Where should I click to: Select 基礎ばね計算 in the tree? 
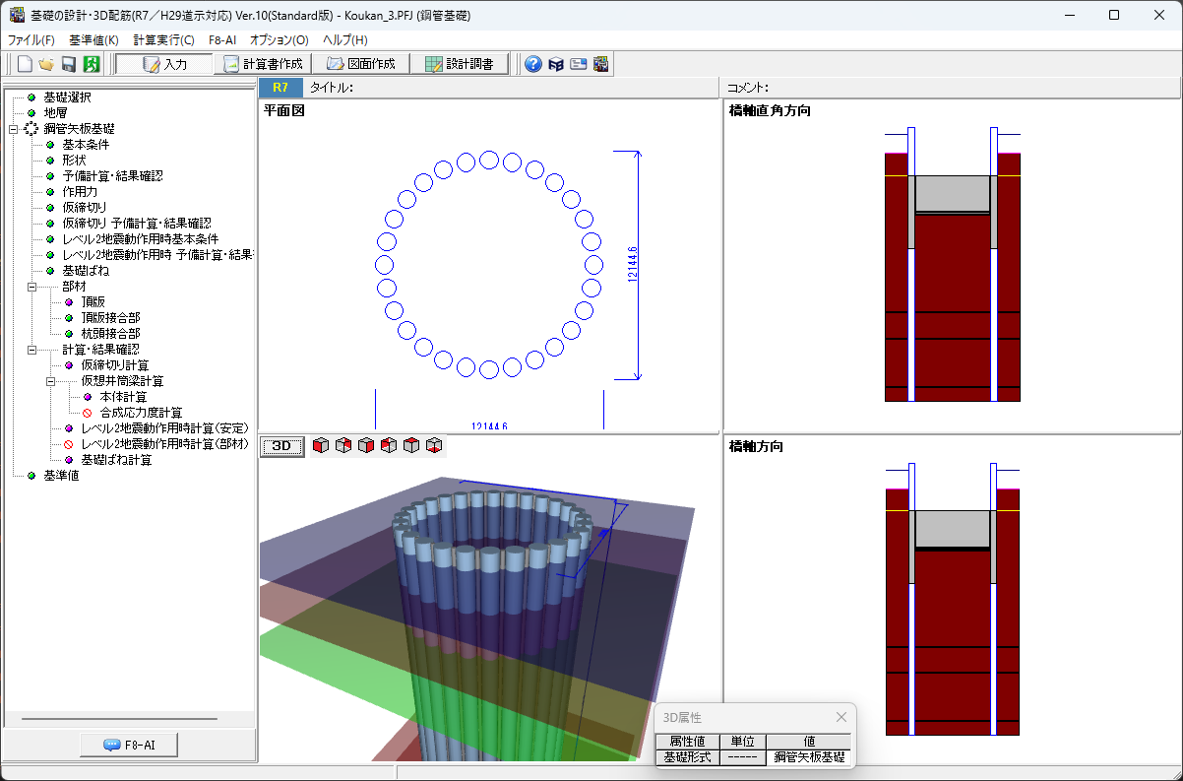coord(116,460)
